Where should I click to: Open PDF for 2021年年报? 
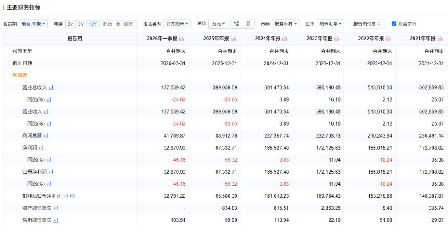click(440, 39)
